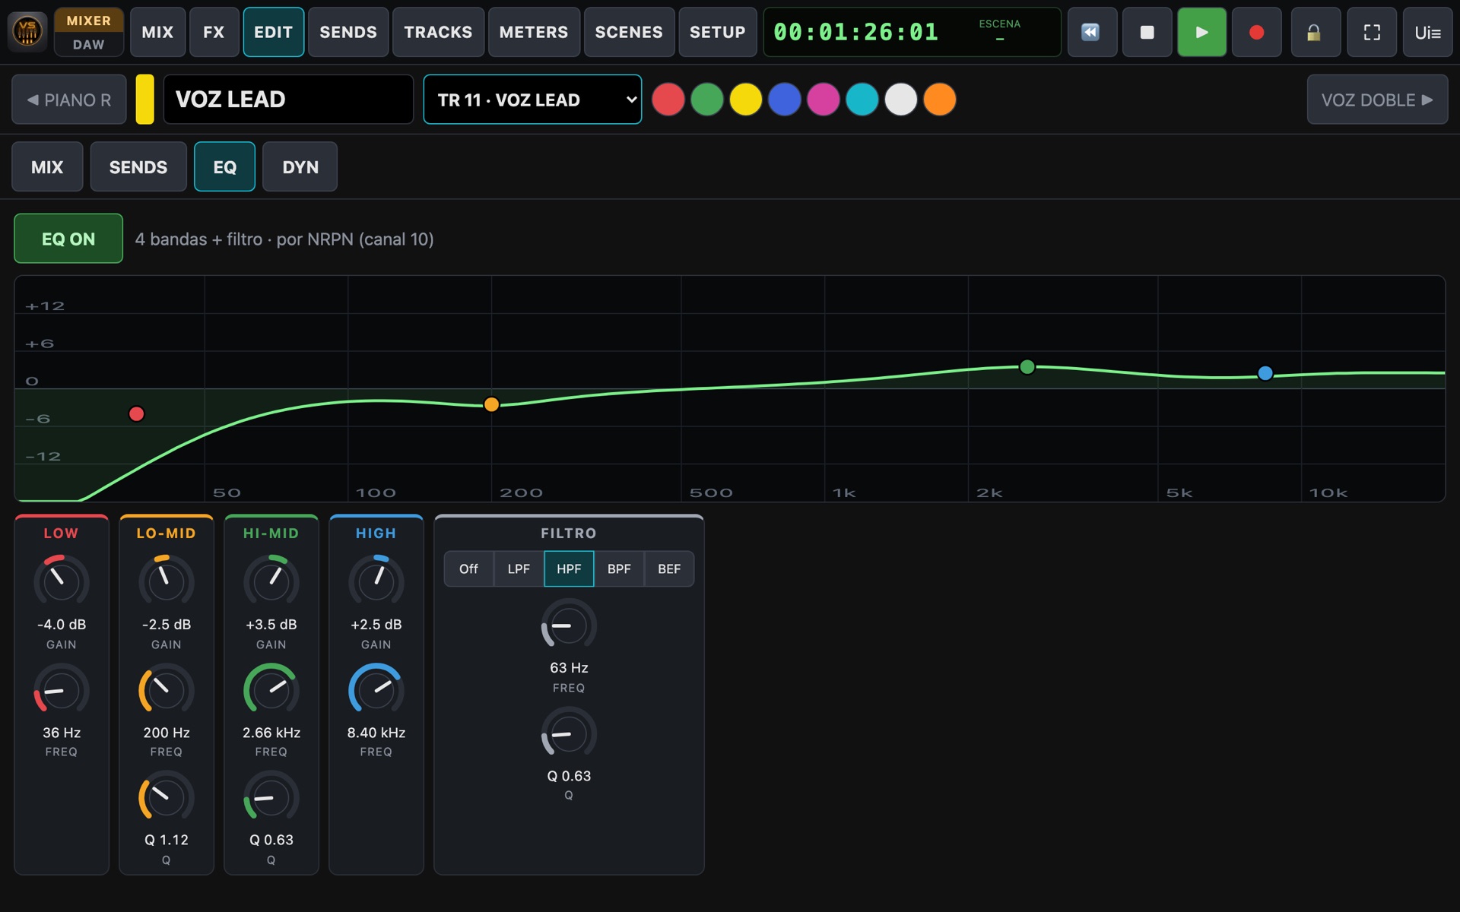Switch to the SENDS channel sub-tab
1460x912 pixels.
point(138,167)
